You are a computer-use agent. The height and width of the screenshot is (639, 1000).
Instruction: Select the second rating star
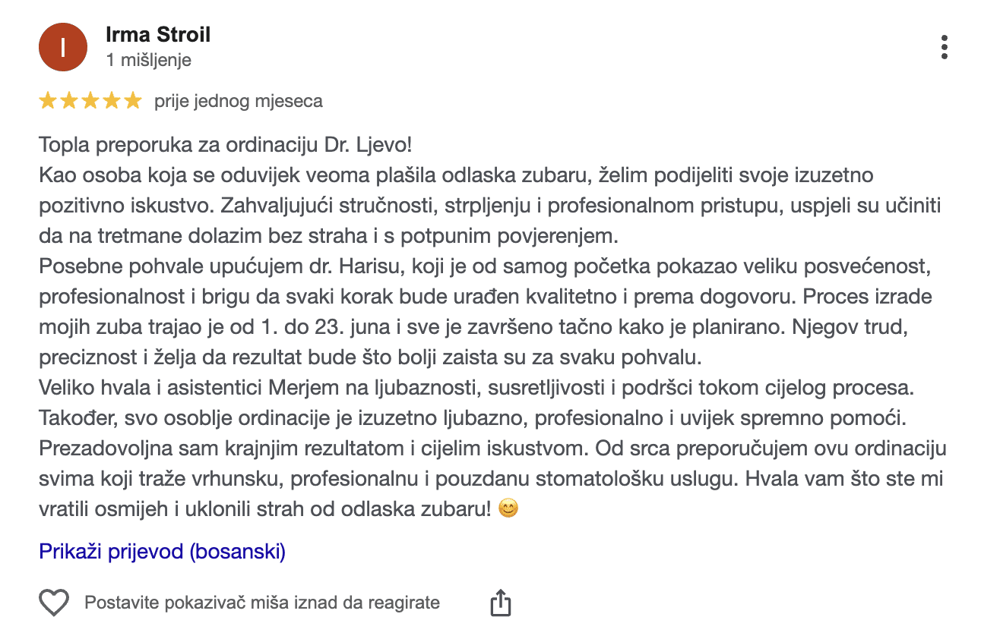click(x=69, y=100)
